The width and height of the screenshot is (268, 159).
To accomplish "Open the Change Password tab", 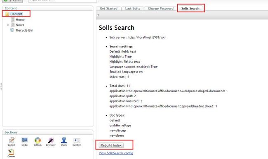I will point(160,8).
